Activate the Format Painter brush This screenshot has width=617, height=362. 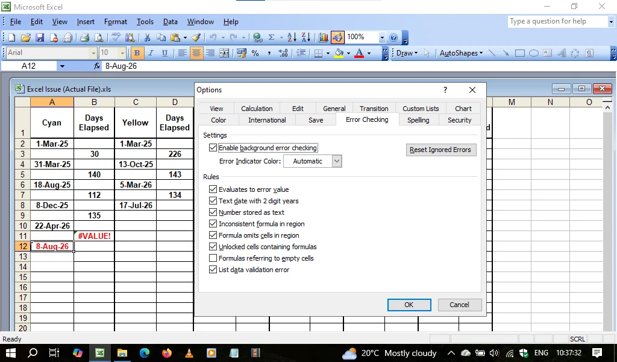click(196, 37)
